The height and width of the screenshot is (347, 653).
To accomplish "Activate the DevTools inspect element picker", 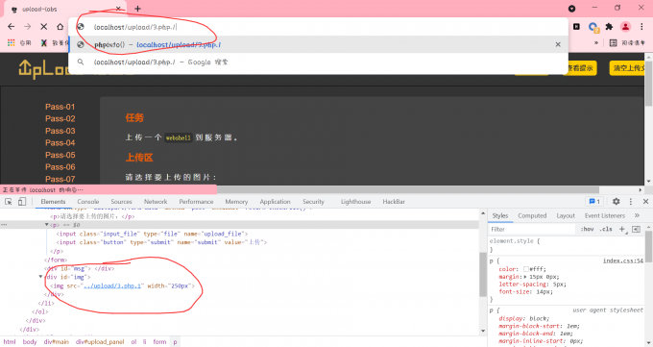I will [9, 202].
